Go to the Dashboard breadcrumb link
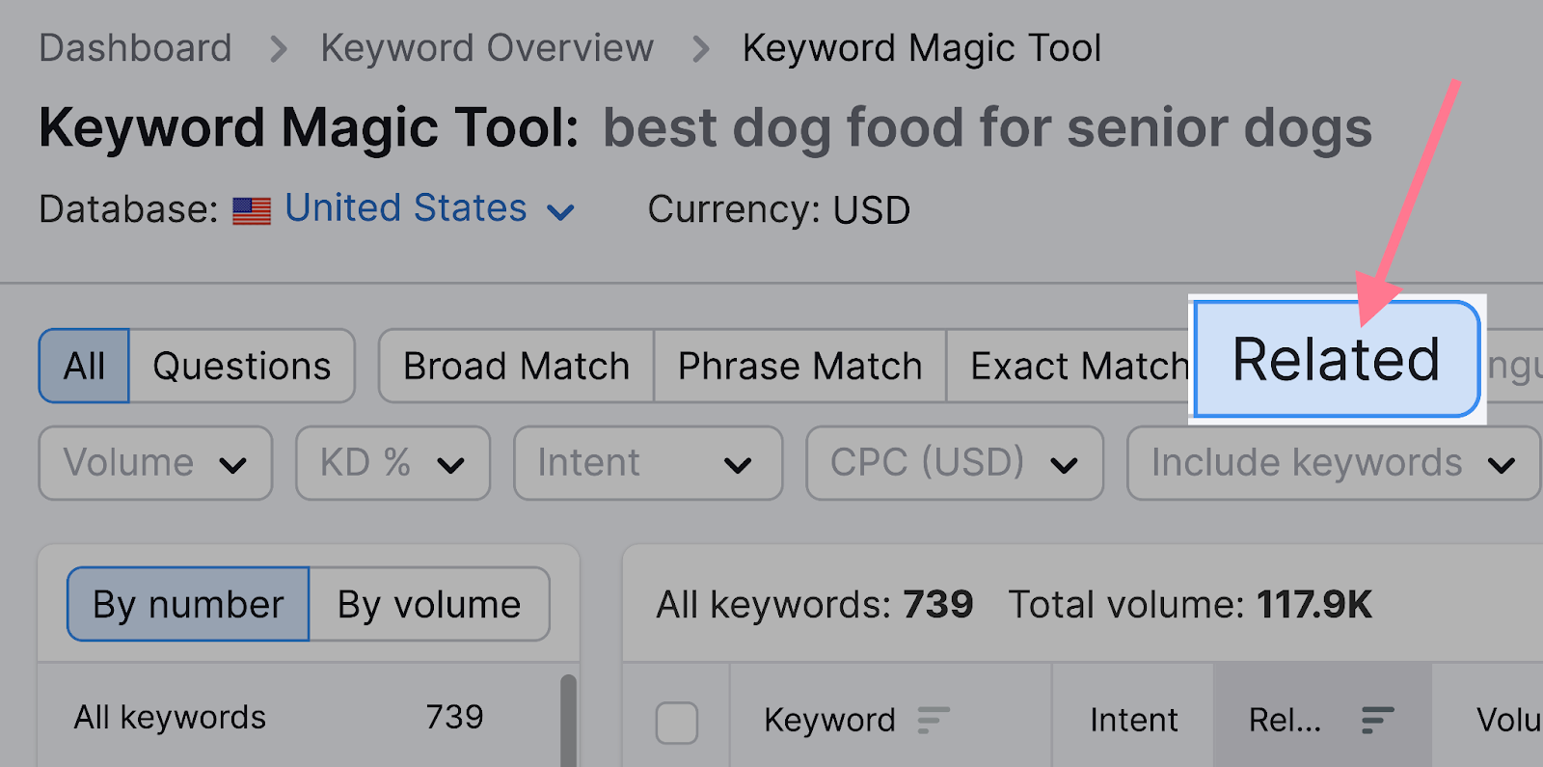Screen dimensions: 1543x767 pos(136,48)
